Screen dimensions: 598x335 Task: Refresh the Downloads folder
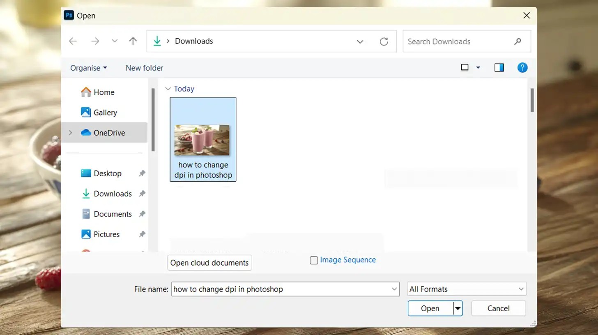tap(384, 41)
